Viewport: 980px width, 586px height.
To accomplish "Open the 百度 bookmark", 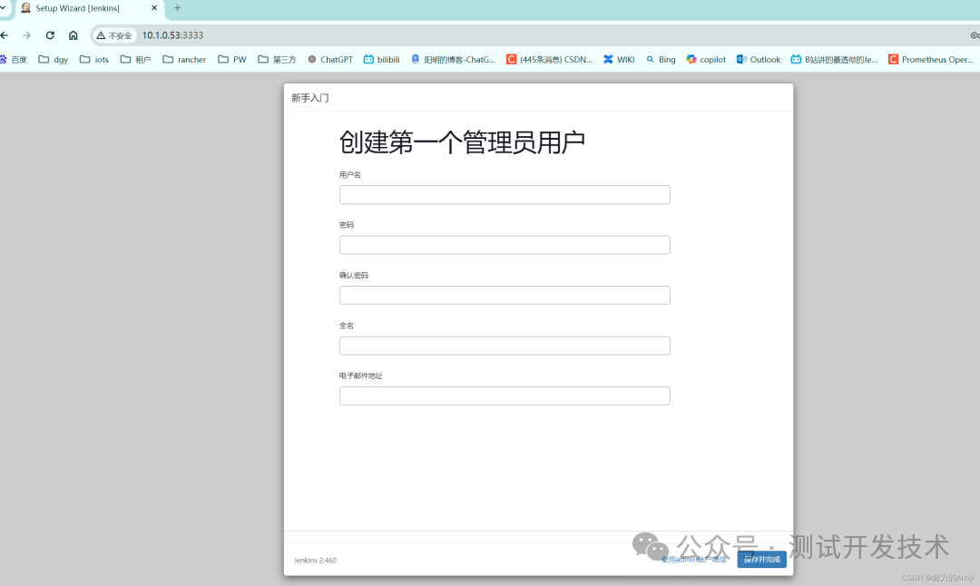I will click(x=14, y=59).
